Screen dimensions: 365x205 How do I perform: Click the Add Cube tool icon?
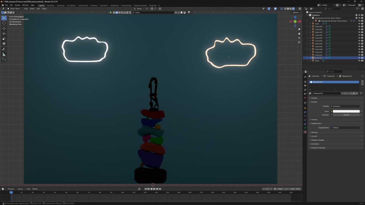click(4, 60)
